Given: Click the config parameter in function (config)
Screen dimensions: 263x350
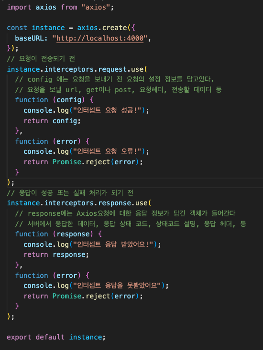Looking at the screenshot, I should pos(69,100).
